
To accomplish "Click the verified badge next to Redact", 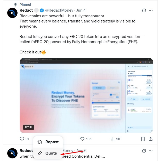I will 42,10.
